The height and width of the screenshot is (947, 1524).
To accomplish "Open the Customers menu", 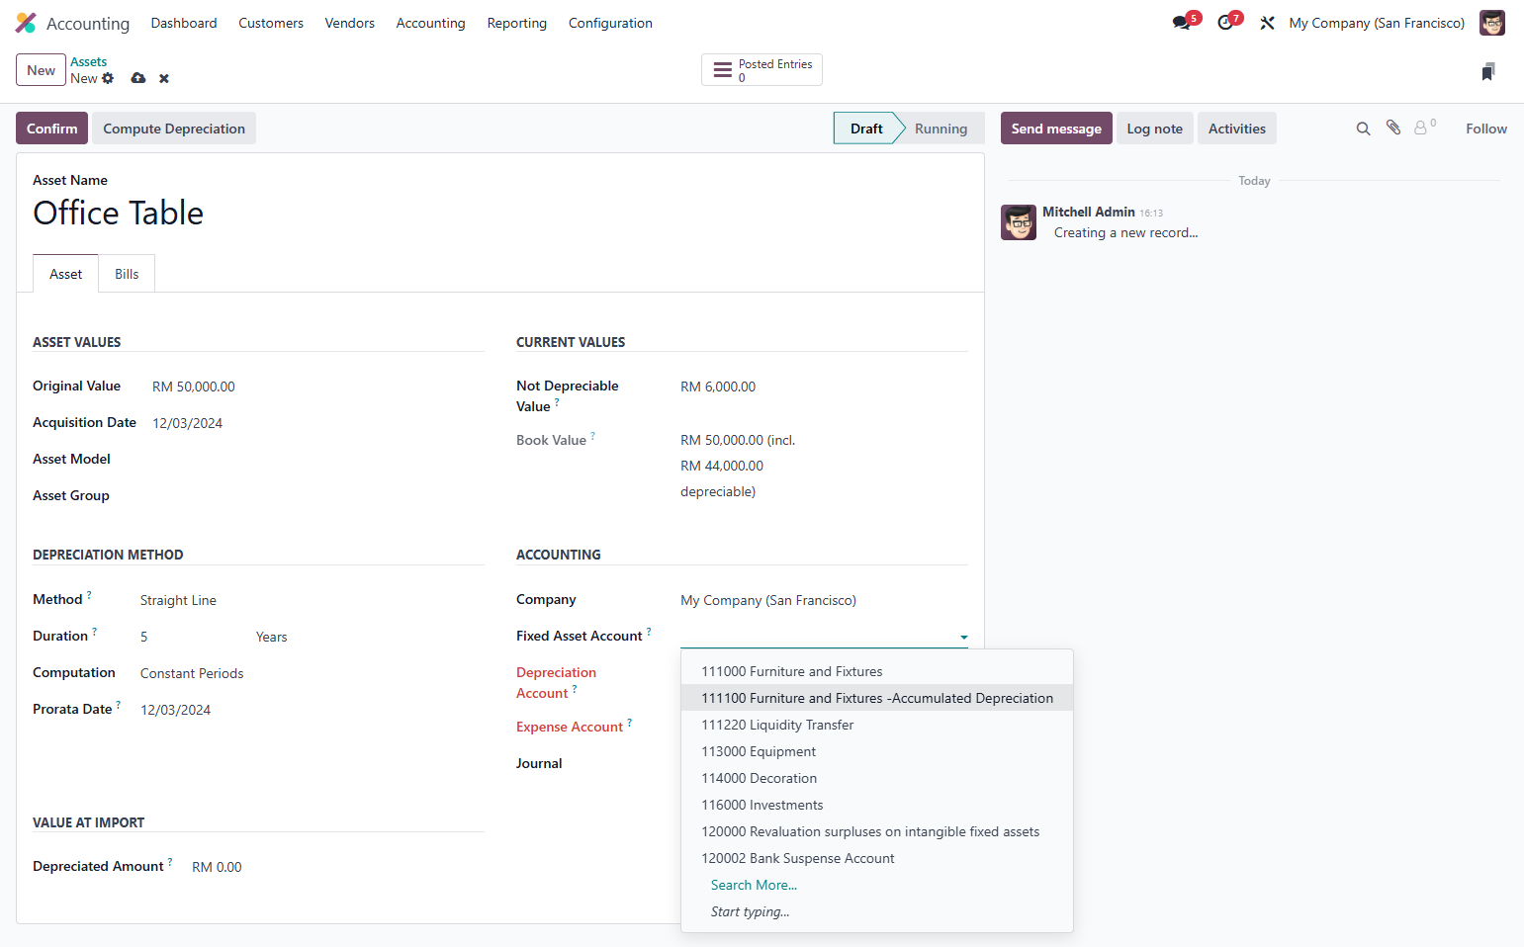I will 271,23.
